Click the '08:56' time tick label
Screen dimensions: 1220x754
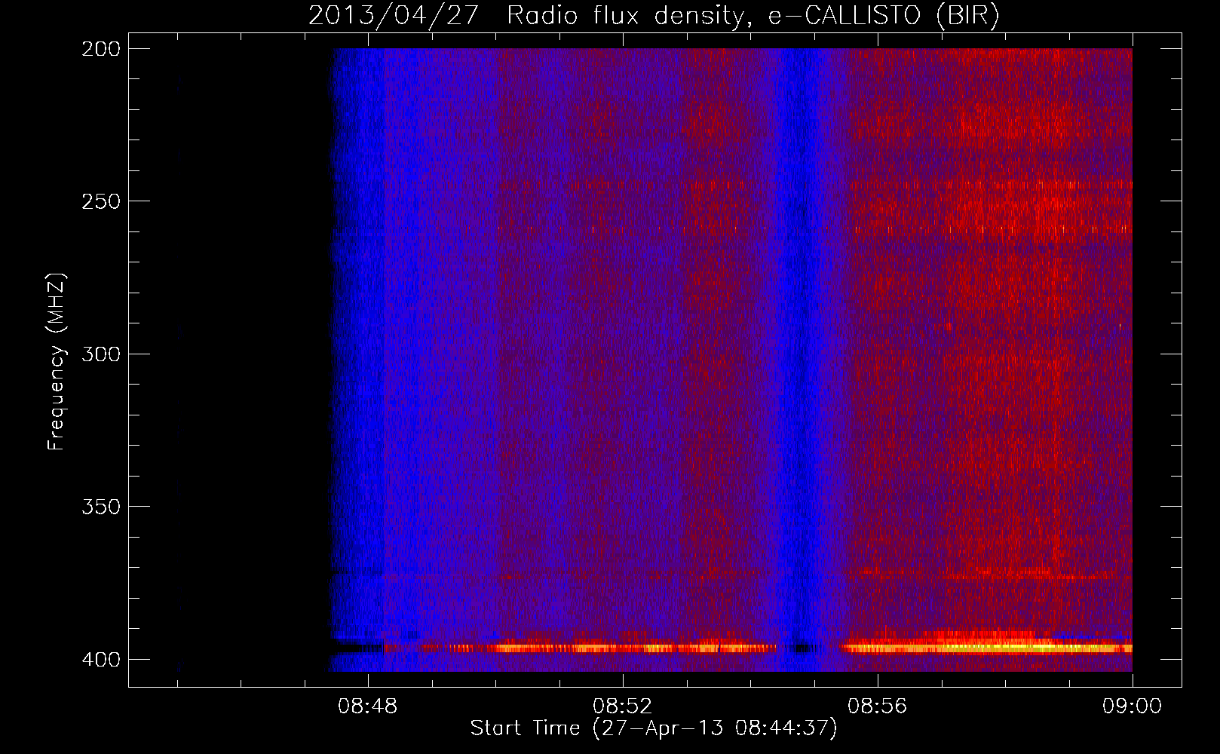click(x=878, y=706)
